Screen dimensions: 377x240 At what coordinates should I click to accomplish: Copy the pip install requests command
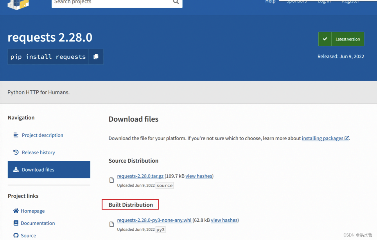[96, 57]
